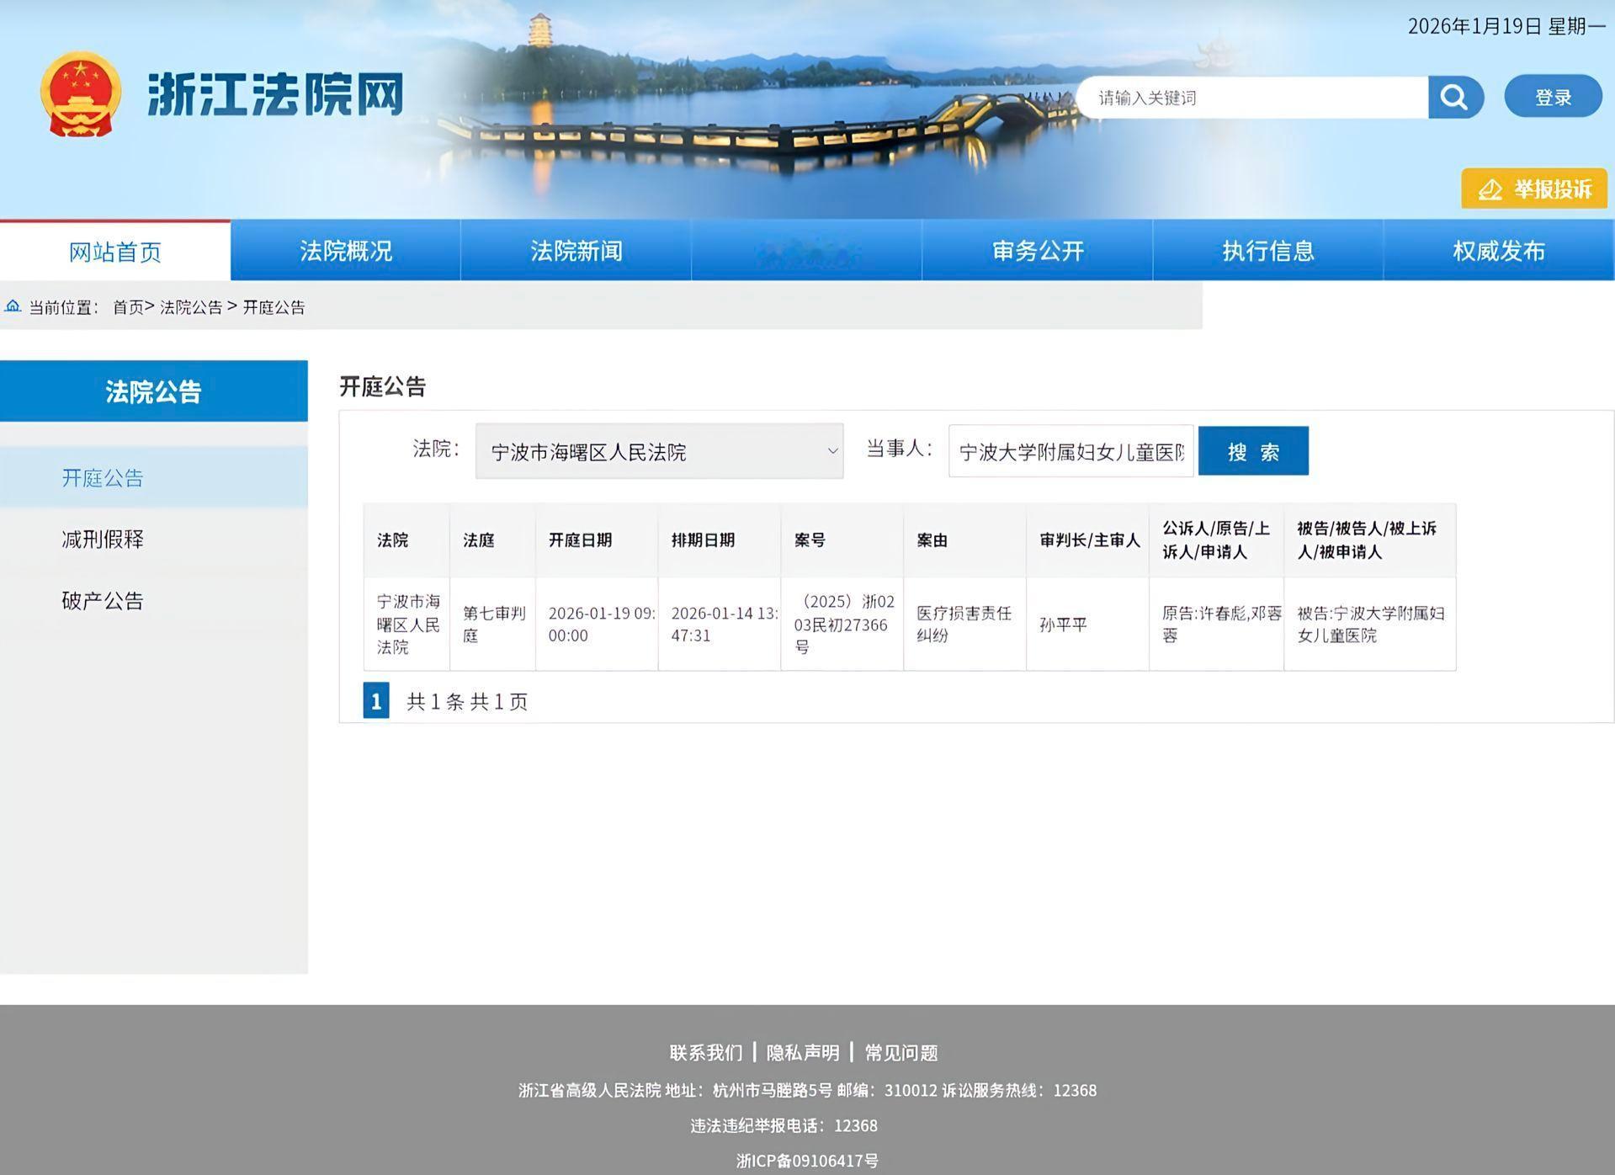Click the national emblem logo of 浙江法院网
Viewport: 1615px width, 1175px height.
[80, 93]
